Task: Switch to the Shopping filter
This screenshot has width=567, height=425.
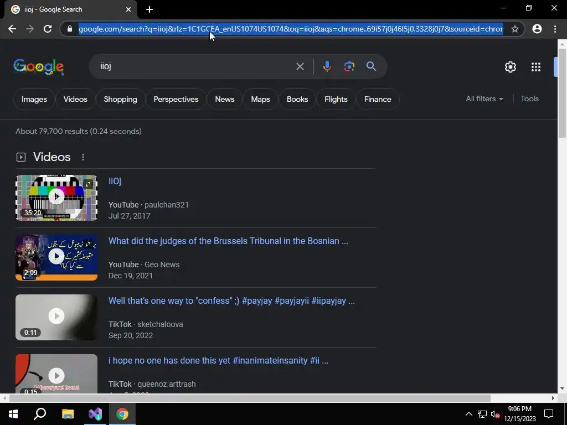Action: pyautogui.click(x=120, y=99)
